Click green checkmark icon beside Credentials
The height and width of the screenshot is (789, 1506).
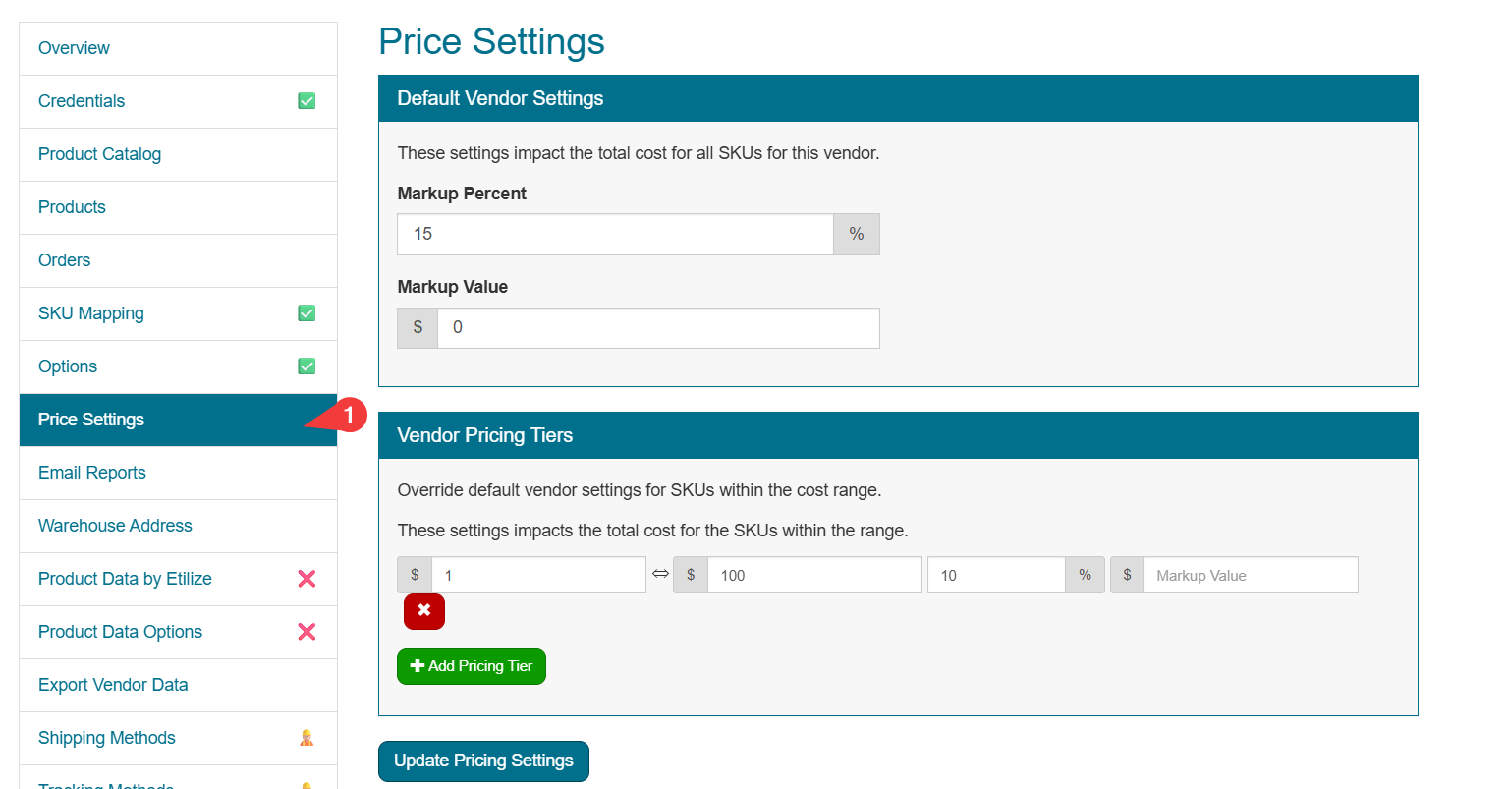tap(307, 101)
